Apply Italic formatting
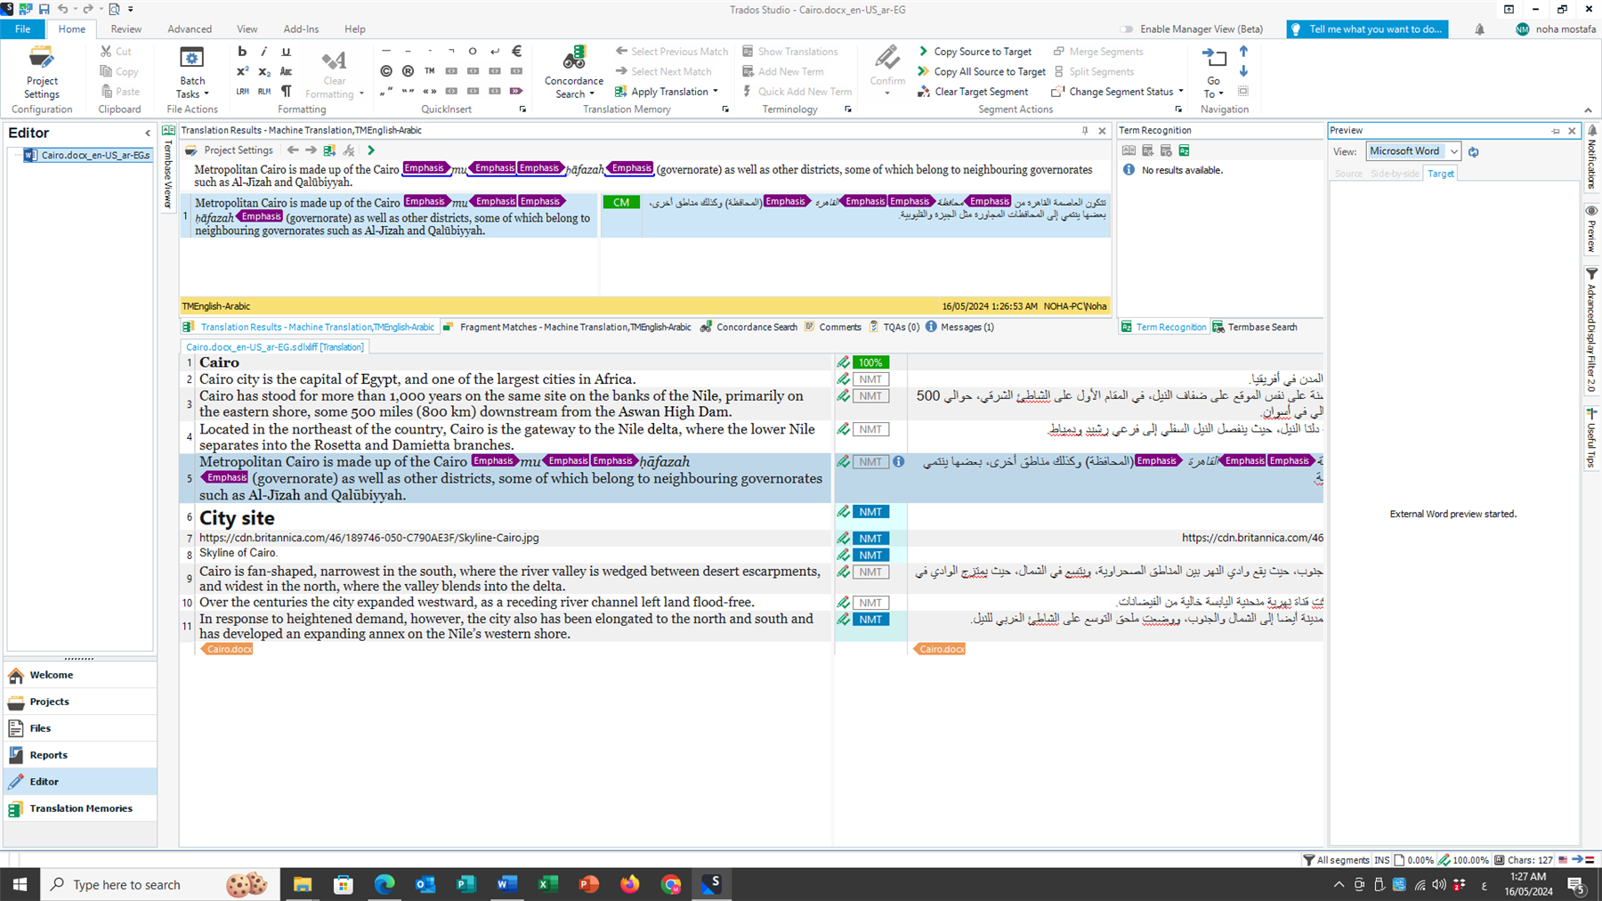This screenshot has width=1602, height=901. tap(264, 52)
